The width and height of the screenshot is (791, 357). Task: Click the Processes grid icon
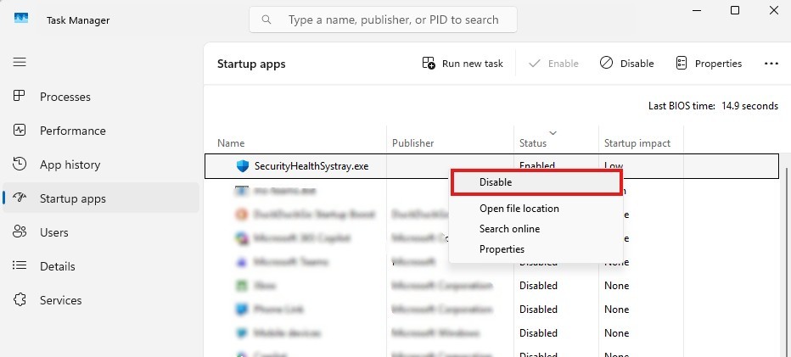coord(20,96)
